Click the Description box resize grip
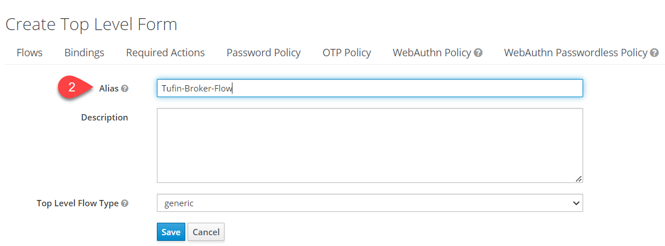The image size is (665, 246). (x=578, y=178)
